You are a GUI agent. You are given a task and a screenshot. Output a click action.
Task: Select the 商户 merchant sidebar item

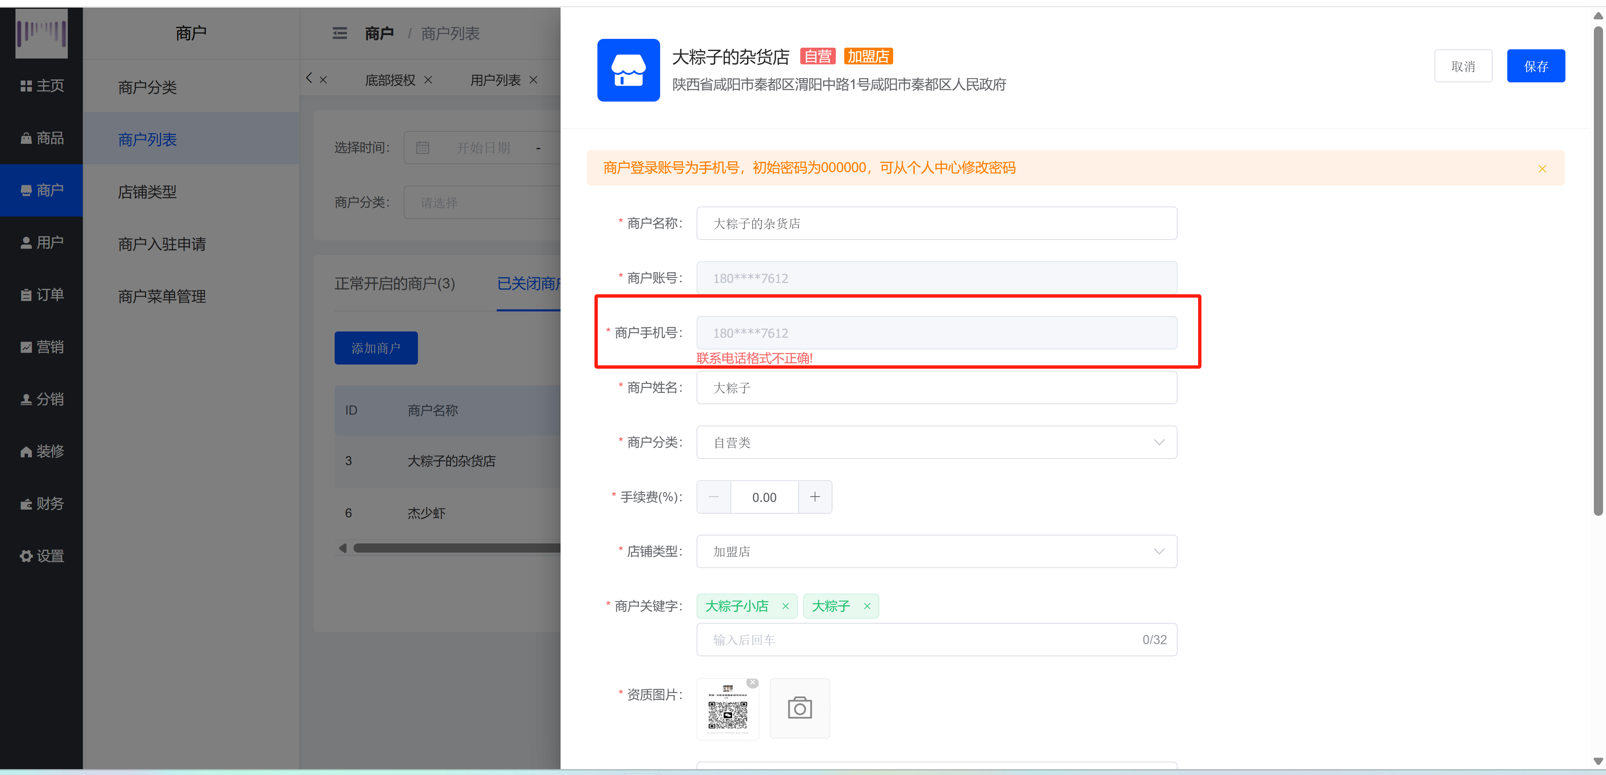[x=41, y=190]
